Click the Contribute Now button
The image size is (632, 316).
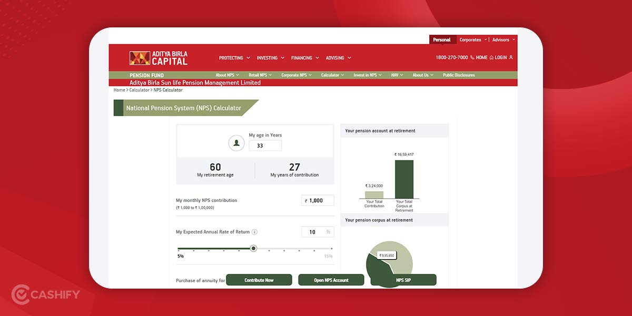(259, 280)
